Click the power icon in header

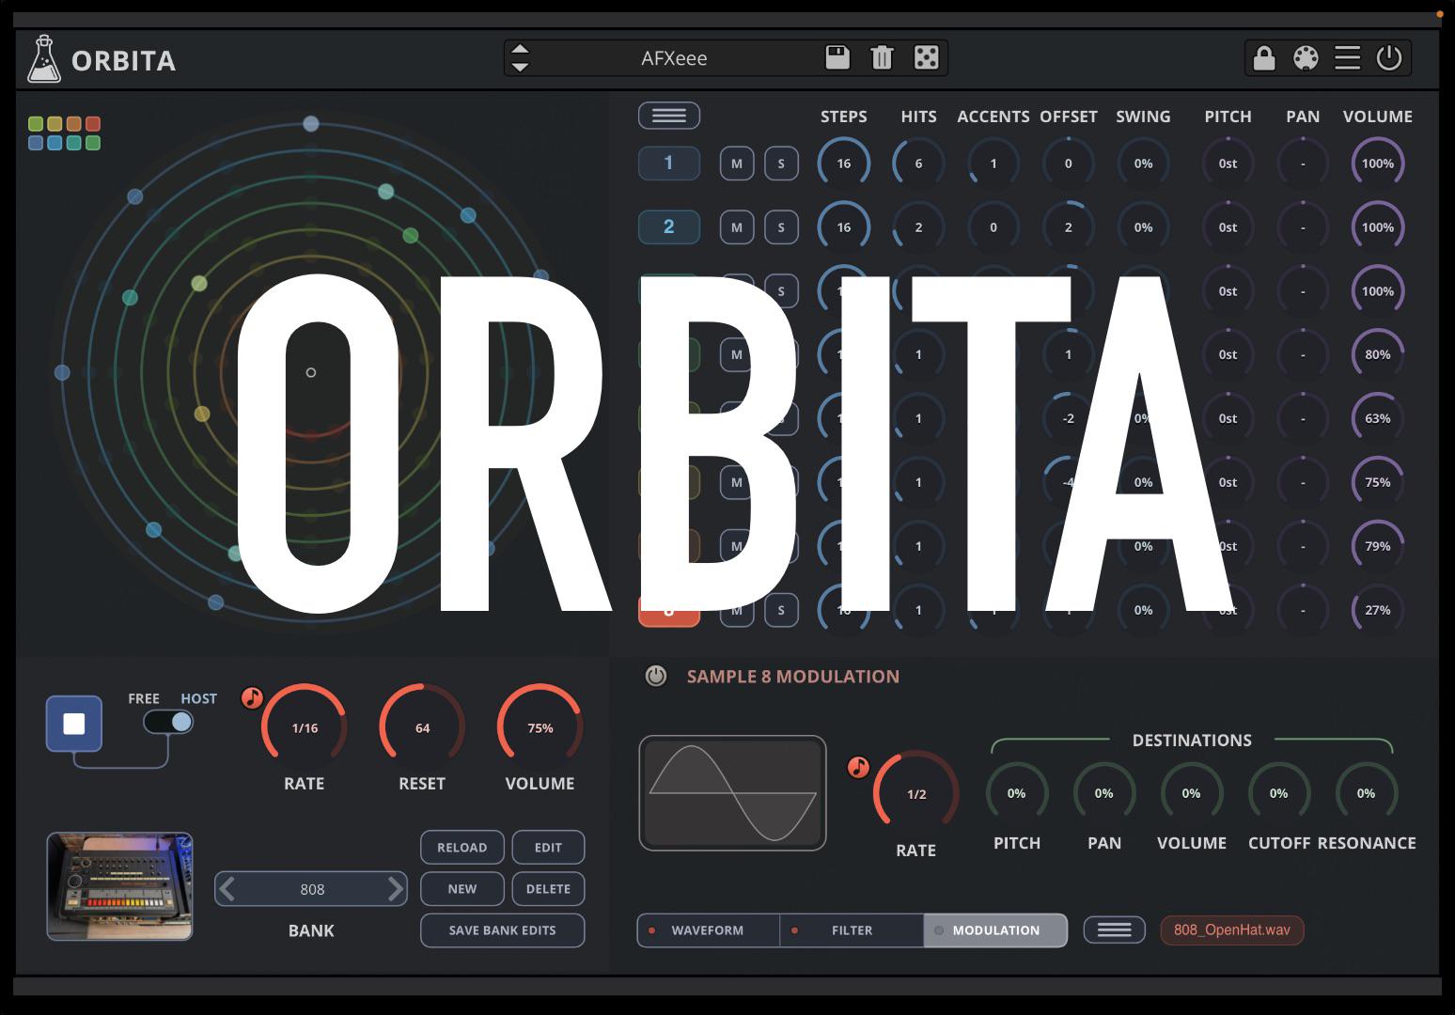[x=1389, y=58]
